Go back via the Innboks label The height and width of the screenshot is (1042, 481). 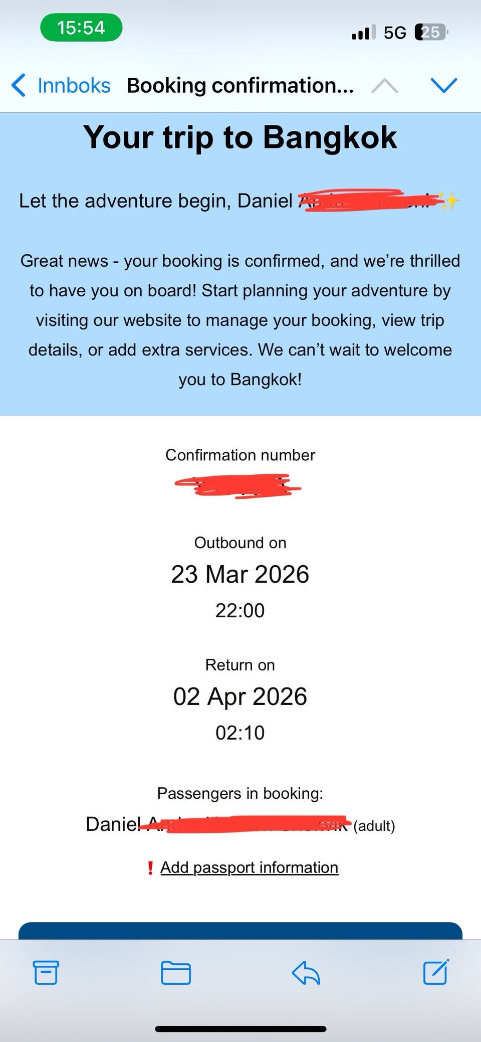point(74,86)
